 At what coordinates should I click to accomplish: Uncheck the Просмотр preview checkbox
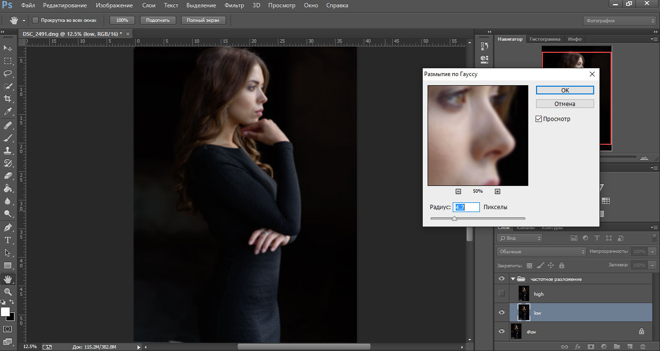click(x=539, y=119)
